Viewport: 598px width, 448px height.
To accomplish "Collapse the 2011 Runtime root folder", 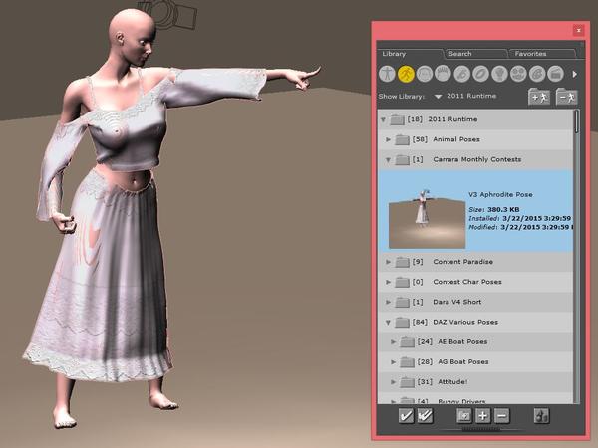I will point(383,119).
